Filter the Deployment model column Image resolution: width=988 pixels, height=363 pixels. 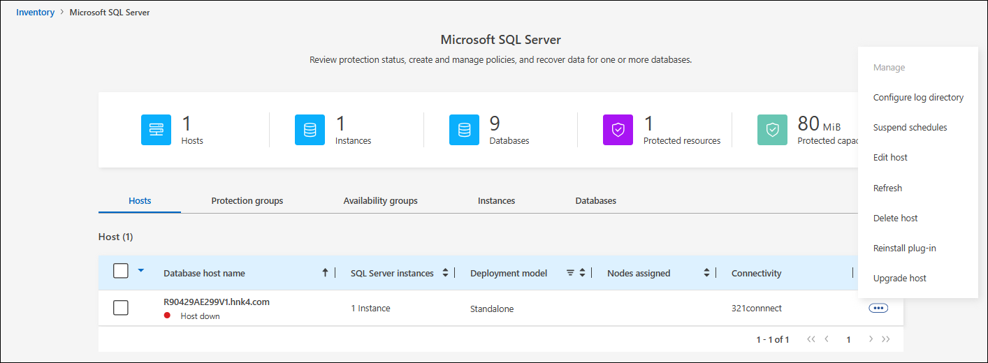pos(570,273)
